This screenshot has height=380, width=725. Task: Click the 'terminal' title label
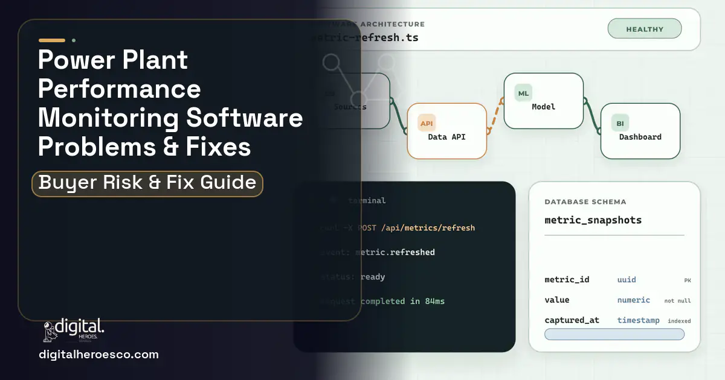click(367, 200)
